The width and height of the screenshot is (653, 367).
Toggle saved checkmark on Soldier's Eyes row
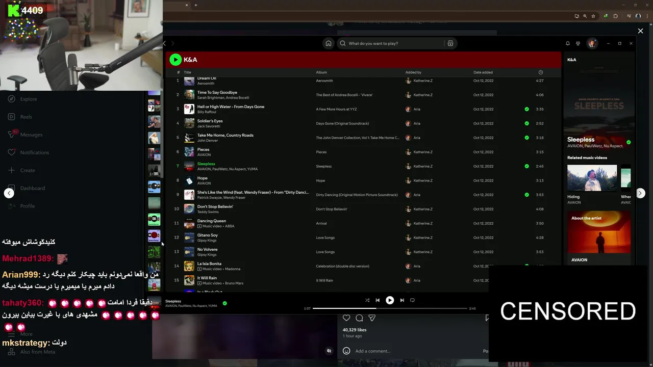pyautogui.click(x=527, y=123)
